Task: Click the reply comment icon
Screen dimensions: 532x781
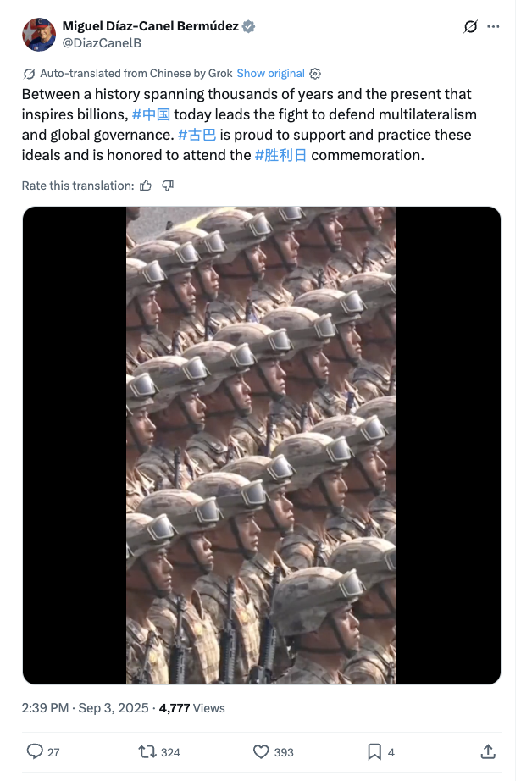Action: (x=35, y=751)
